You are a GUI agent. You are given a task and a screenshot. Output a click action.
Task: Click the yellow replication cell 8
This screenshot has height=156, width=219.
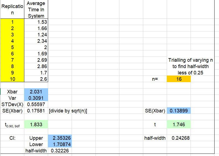click(12, 66)
